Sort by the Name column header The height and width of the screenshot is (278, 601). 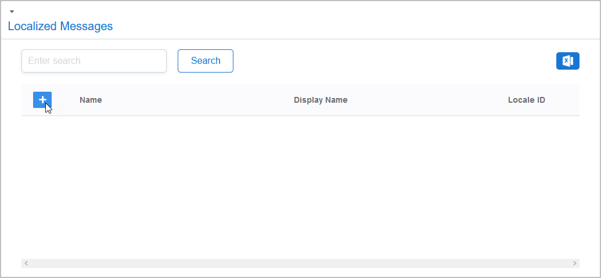point(91,100)
